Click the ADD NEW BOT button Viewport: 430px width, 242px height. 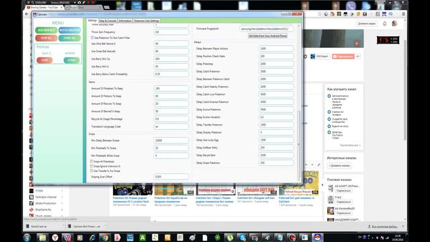46,30
